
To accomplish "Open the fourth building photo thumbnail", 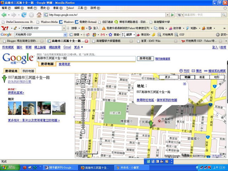I will pos(59,108).
